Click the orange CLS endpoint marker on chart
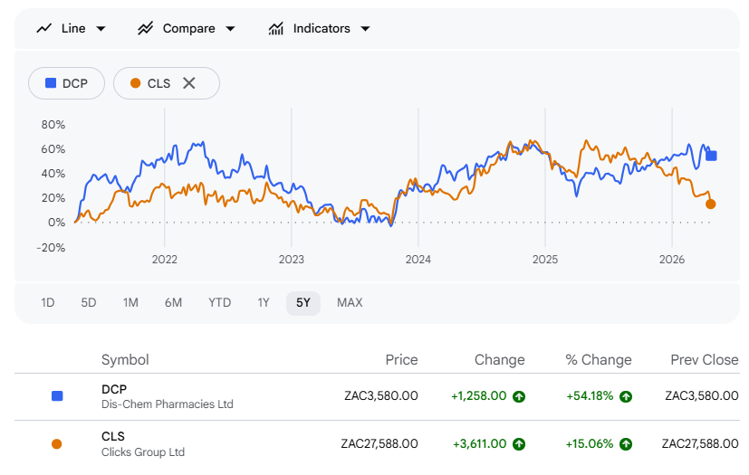Viewport: 749px width, 475px height. [710, 204]
